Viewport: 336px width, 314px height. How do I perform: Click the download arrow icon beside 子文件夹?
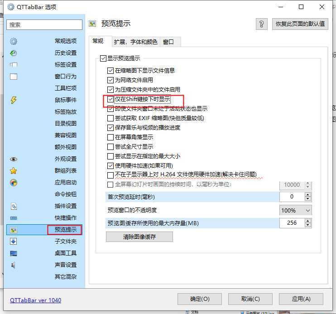[x=14, y=242]
